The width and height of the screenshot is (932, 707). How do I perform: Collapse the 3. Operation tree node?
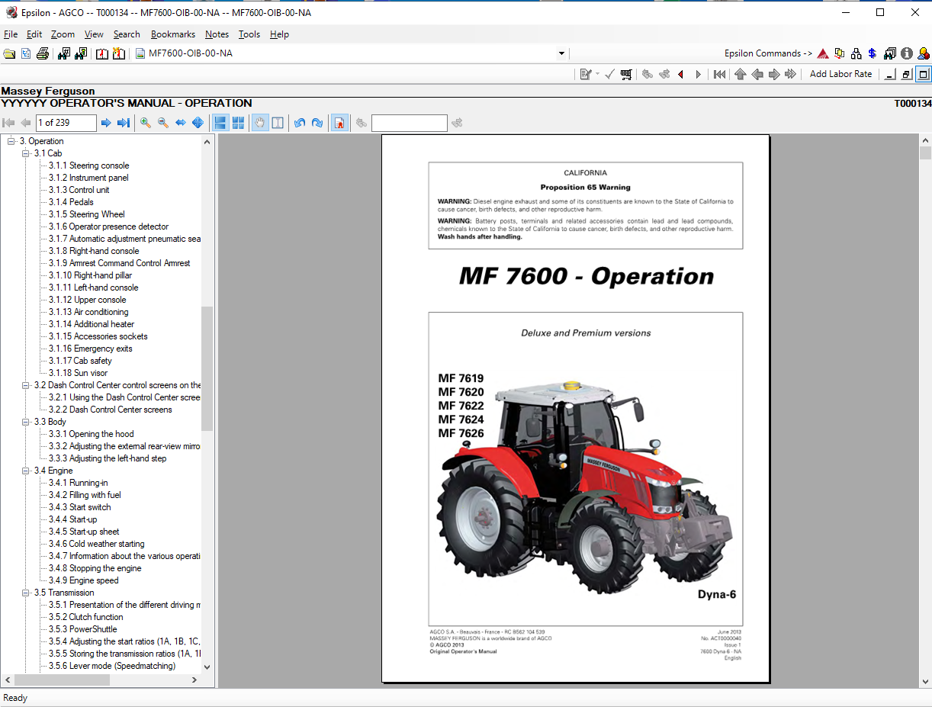(11, 141)
